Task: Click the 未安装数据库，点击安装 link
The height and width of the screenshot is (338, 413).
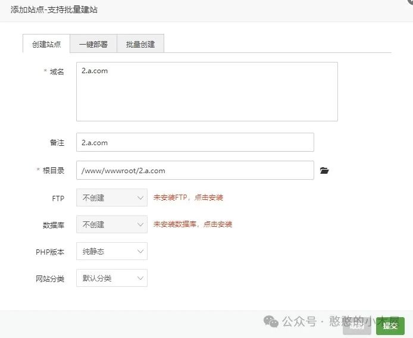Action: point(192,224)
